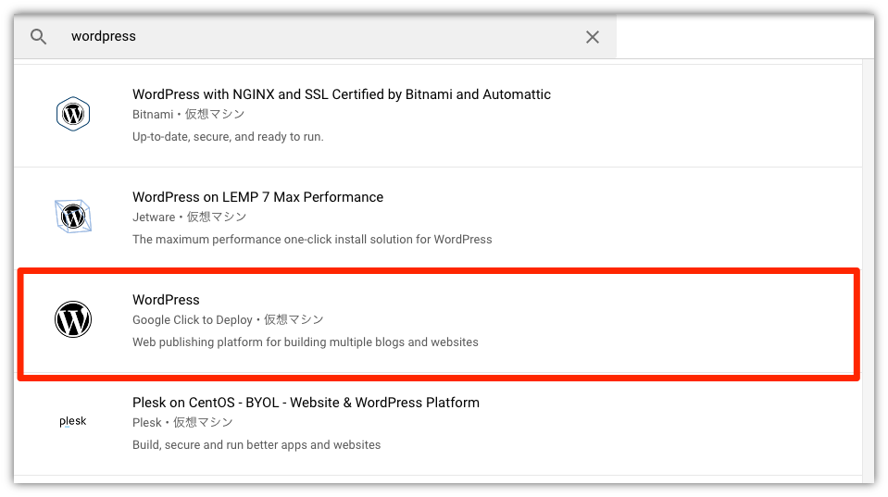The height and width of the screenshot is (497, 888).
Task: Open WordPress on LEMP 7 Max Performance
Action: [x=257, y=197]
